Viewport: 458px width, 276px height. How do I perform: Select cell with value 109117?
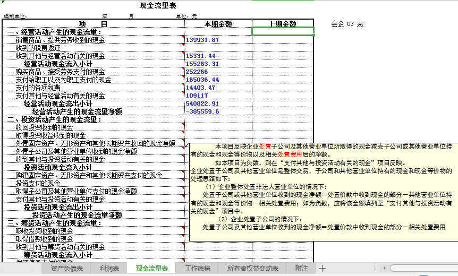218,96
